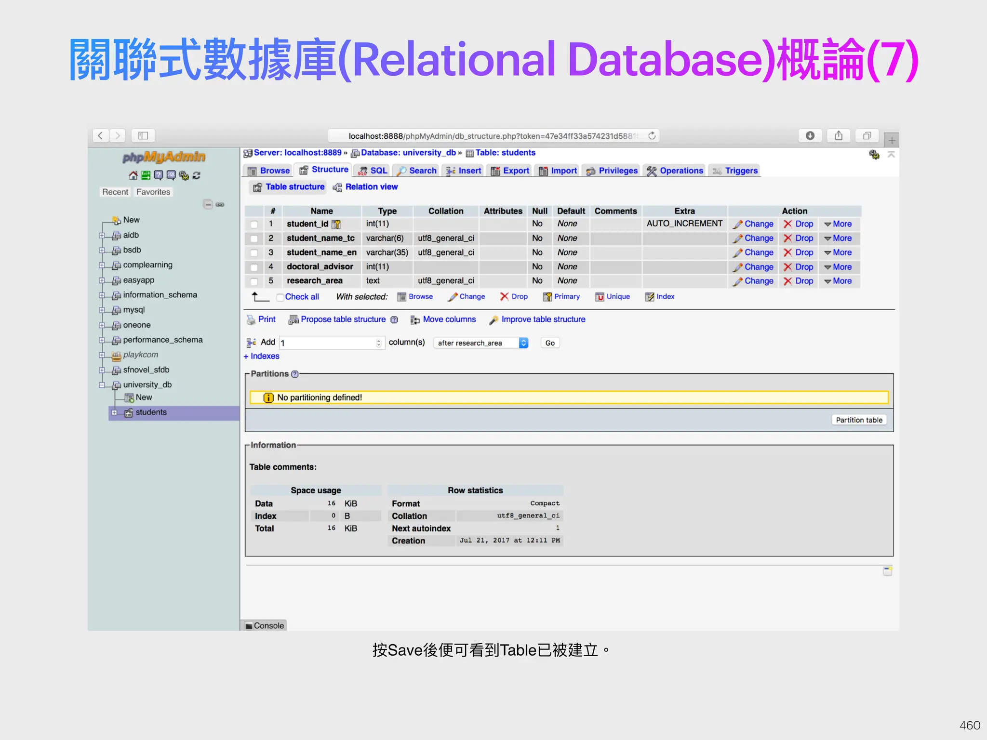Viewport: 987px width, 740px height.
Task: Click the primary key icon beside student_id
Action: [336, 224]
